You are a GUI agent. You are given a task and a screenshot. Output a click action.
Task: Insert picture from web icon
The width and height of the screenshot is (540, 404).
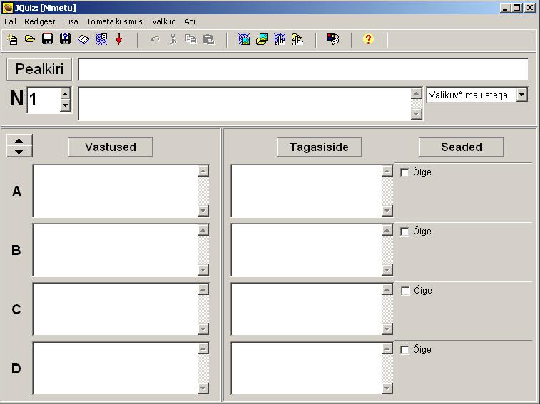(244, 39)
